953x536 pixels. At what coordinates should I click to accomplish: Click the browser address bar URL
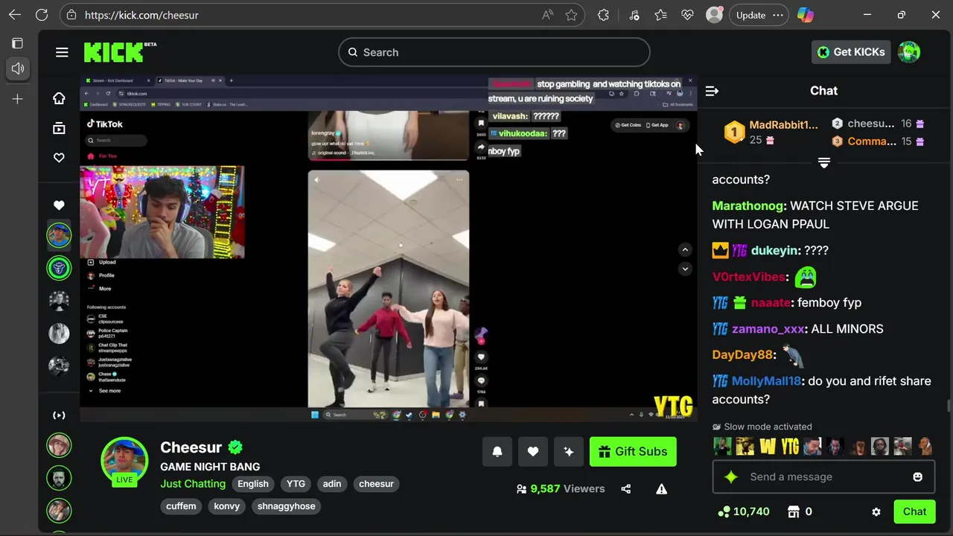(141, 15)
